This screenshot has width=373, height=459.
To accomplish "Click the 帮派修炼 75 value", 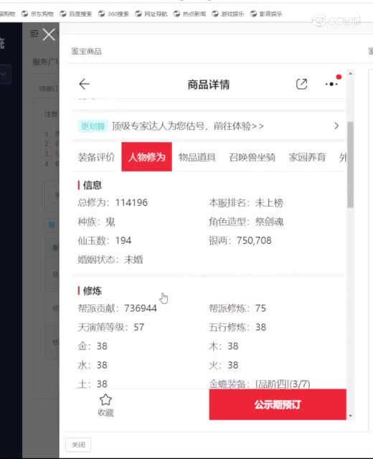I will (x=260, y=308).
